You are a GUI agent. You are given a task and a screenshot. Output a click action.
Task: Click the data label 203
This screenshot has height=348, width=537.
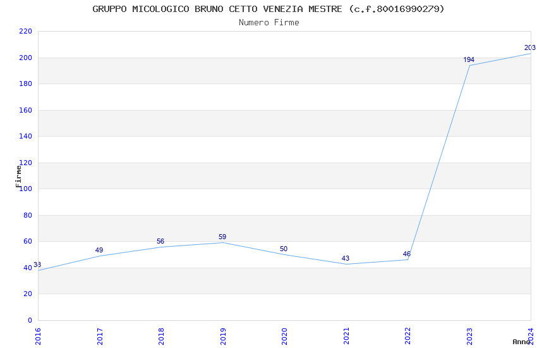pos(530,47)
